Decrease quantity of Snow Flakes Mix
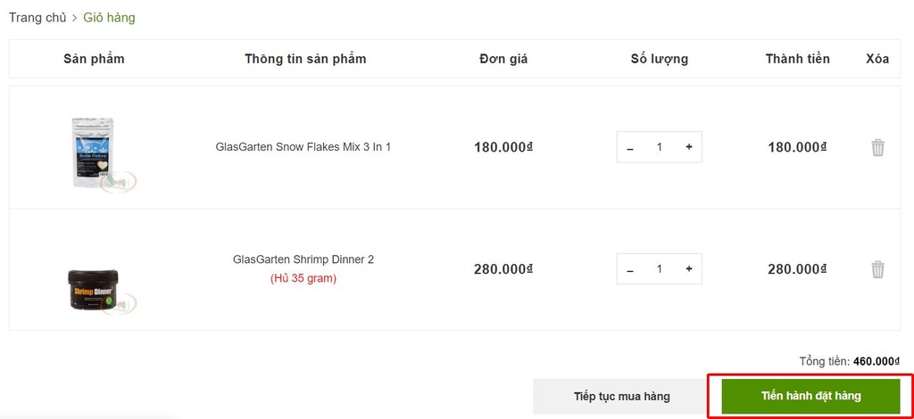914x419 pixels. click(630, 147)
